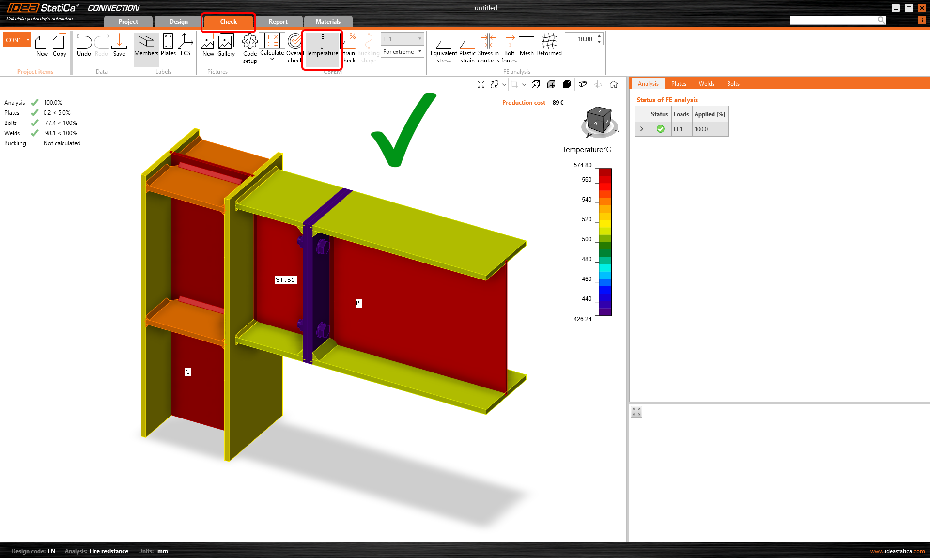The image size is (930, 558).
Task: Open the Bolts results tab
Action: pos(733,84)
